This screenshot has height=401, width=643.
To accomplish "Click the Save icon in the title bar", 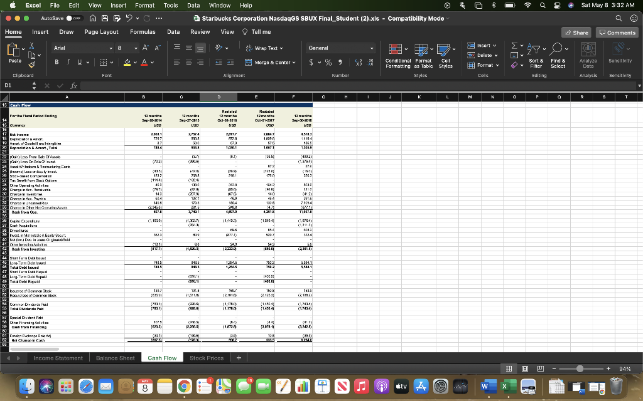I will coord(105,18).
